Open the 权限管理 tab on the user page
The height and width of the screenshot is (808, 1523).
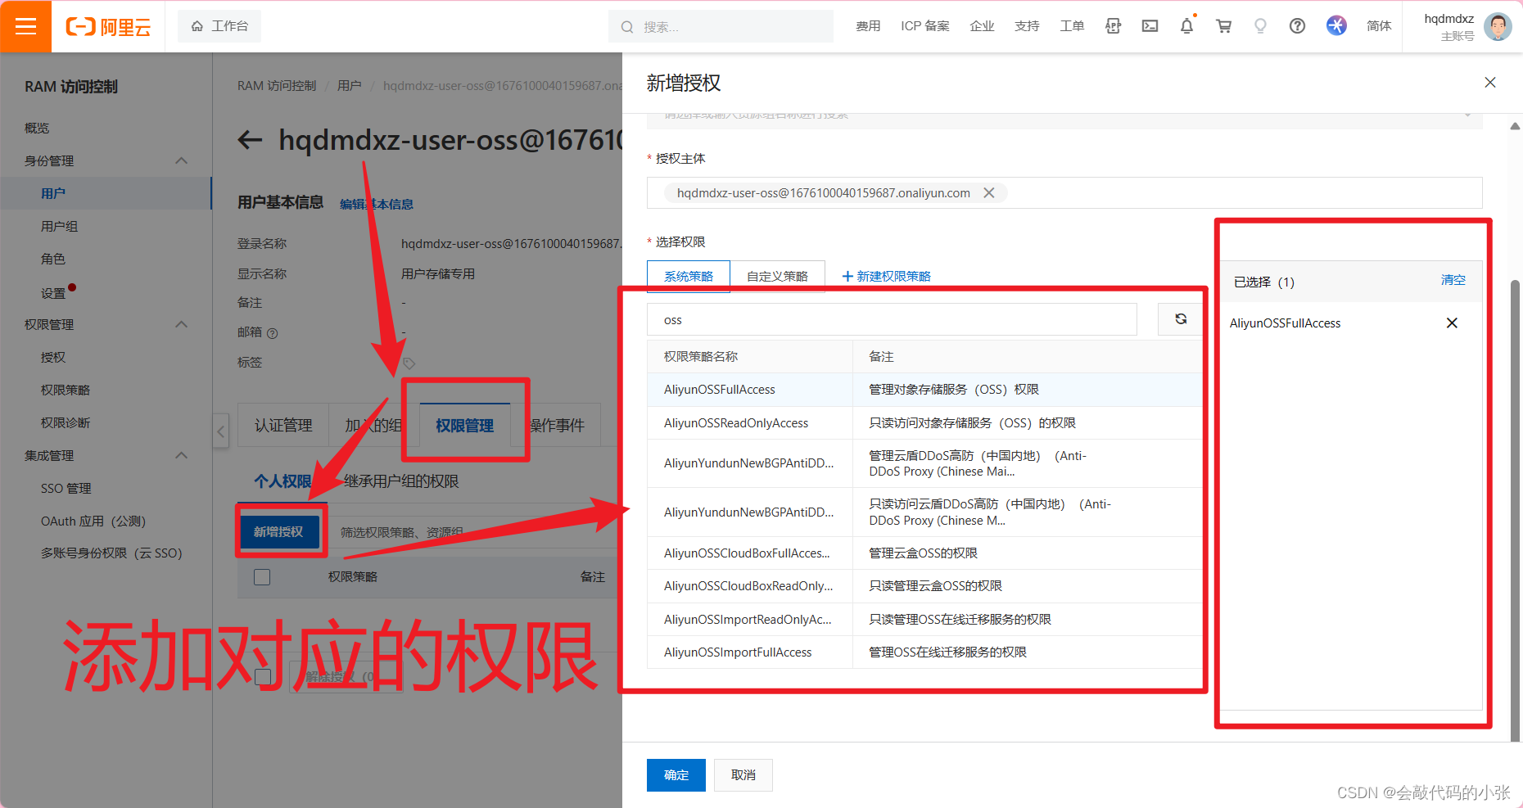coord(464,425)
